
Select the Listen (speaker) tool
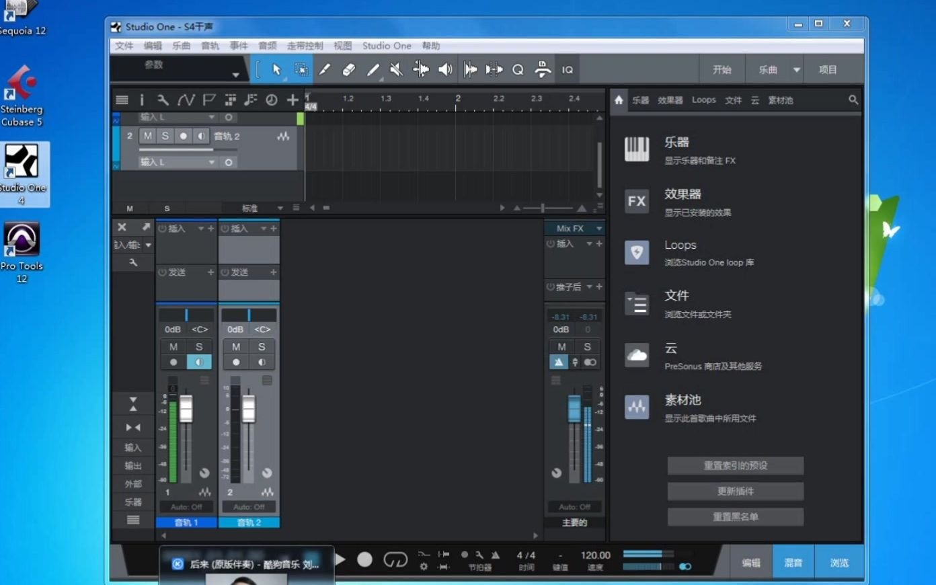(445, 69)
